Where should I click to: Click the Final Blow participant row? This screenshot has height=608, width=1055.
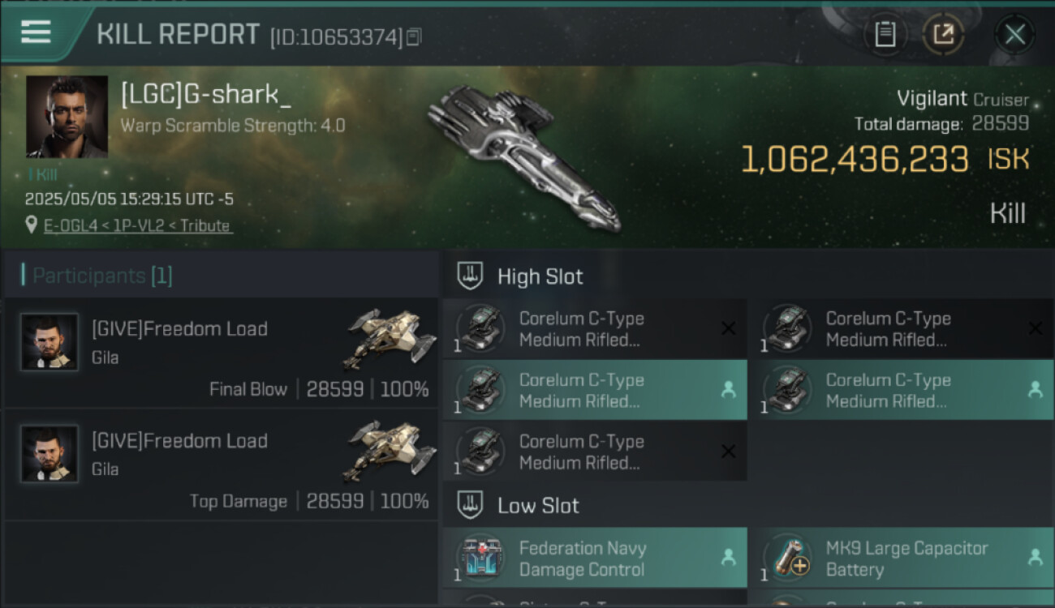(x=219, y=353)
